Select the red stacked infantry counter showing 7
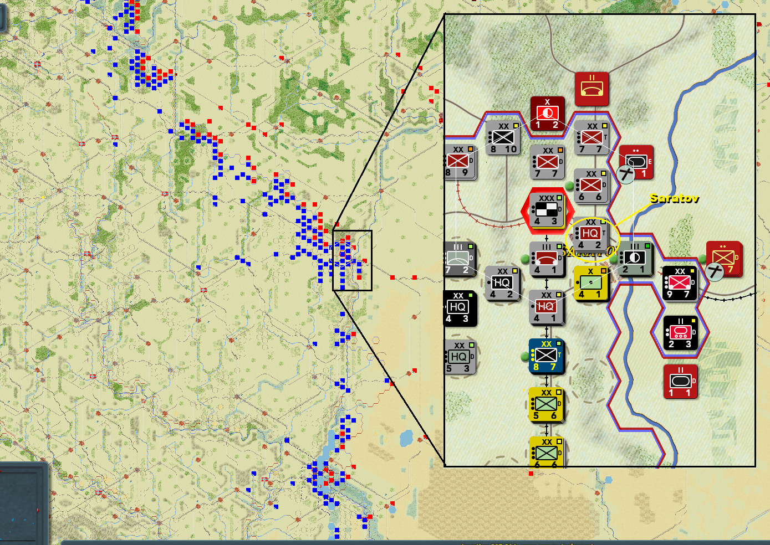The height and width of the screenshot is (545, 770). pyautogui.click(x=723, y=259)
